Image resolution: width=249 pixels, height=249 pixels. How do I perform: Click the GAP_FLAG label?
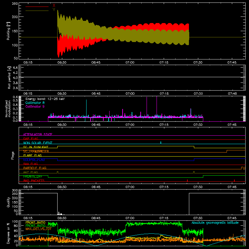coord(31,139)
